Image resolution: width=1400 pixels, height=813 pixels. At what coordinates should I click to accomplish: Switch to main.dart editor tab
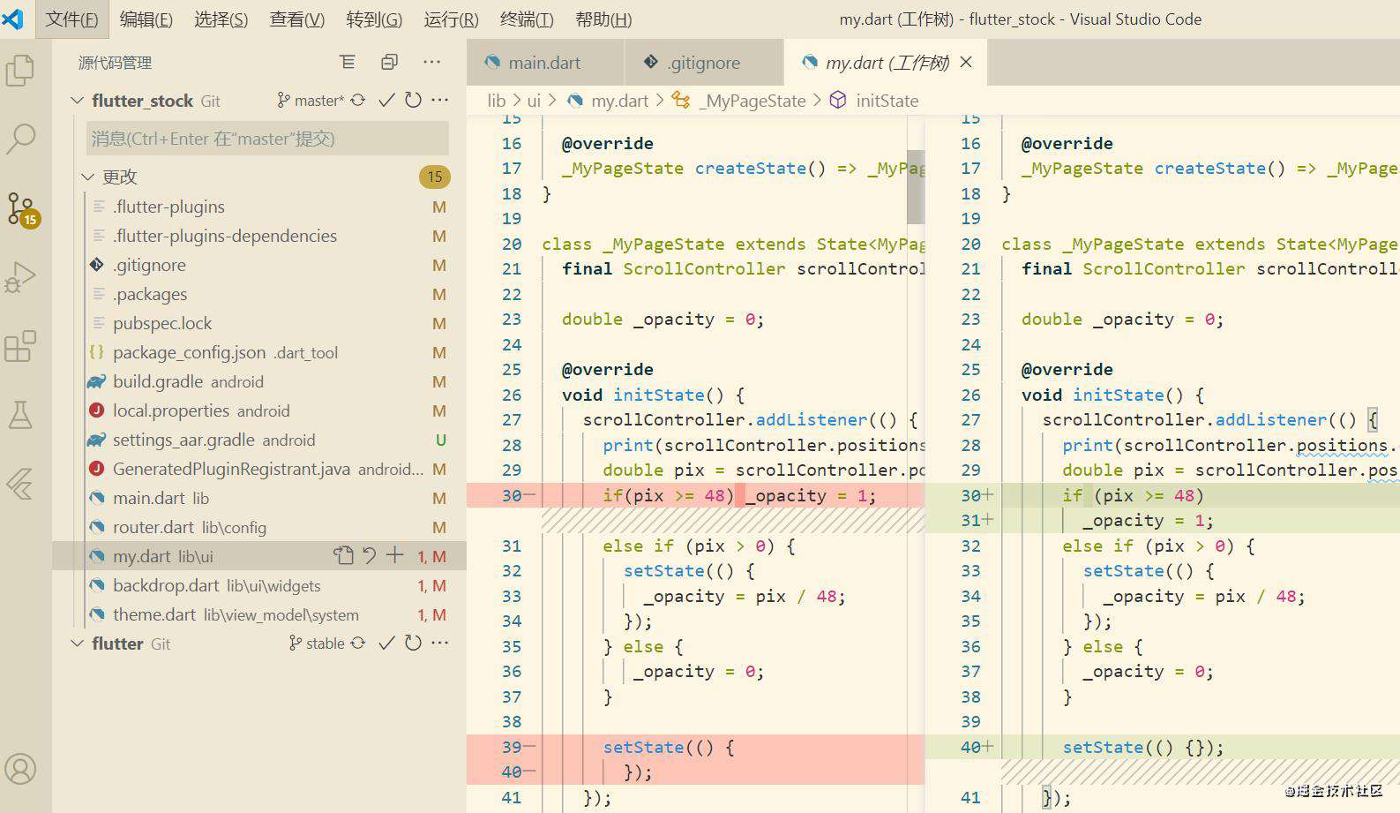pos(545,62)
